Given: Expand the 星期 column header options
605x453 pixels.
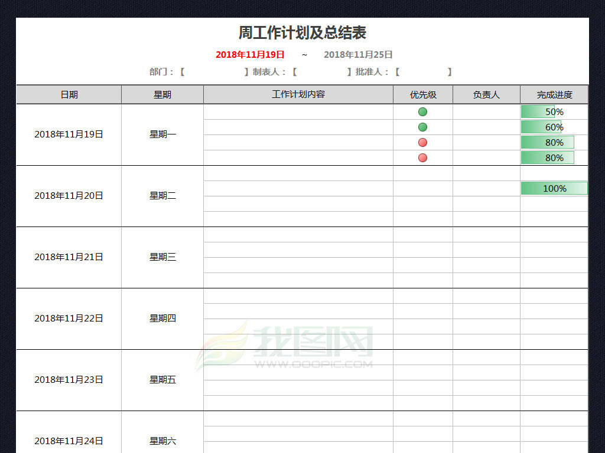Looking at the screenshot, I should coord(162,94).
